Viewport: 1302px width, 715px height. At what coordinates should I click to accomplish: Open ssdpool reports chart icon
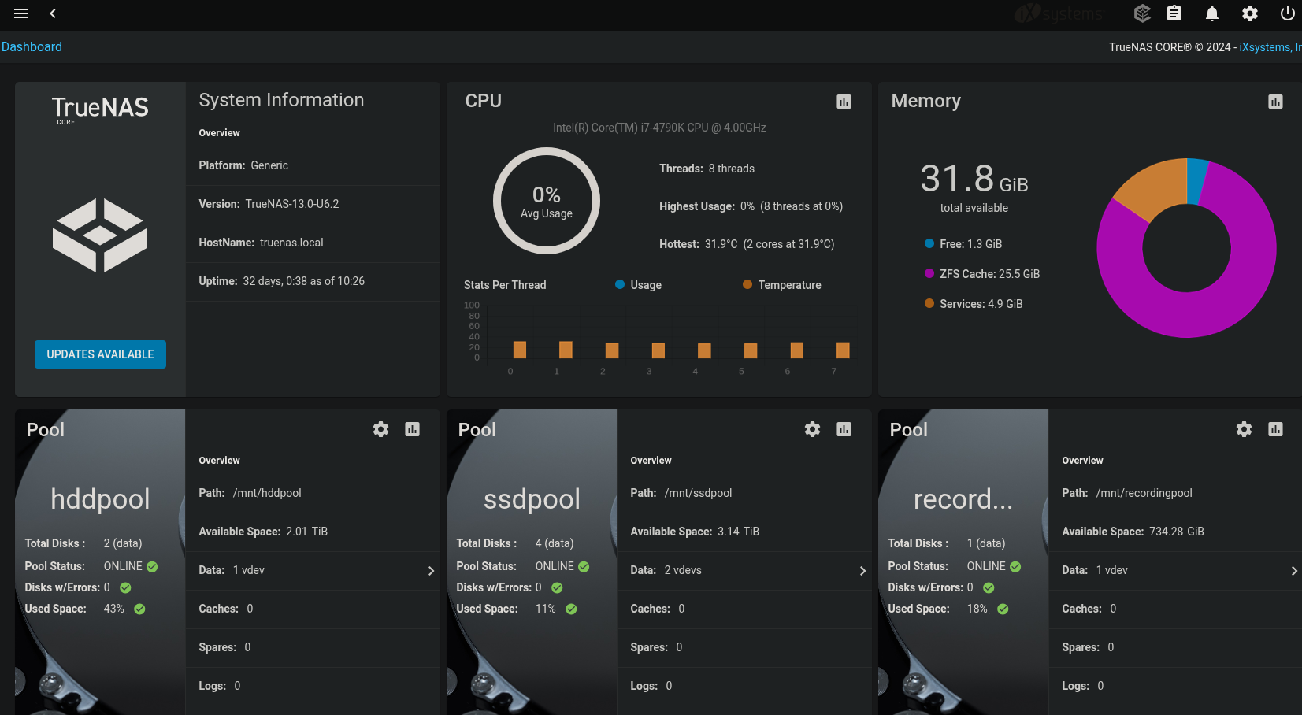[x=844, y=429]
